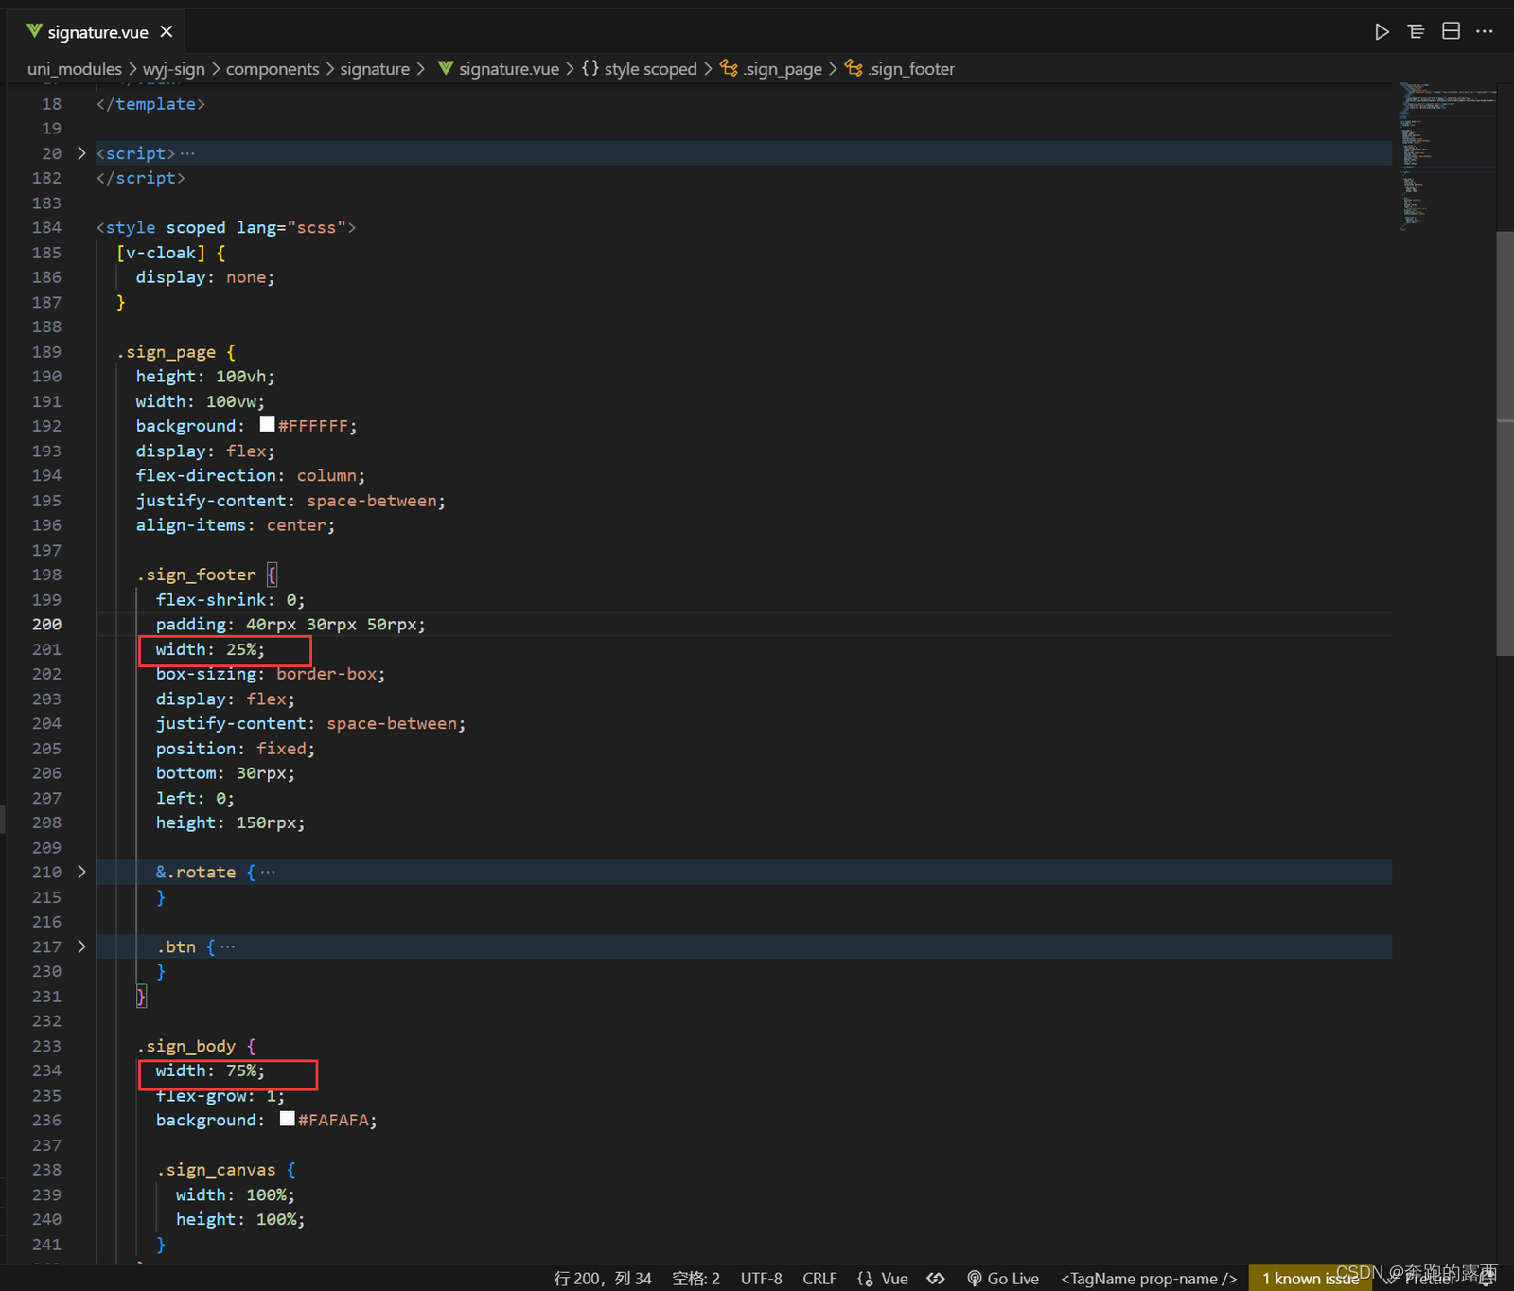1514x1291 pixels.
Task: Click the 'width: 25%;' declaration
Action: click(211, 649)
